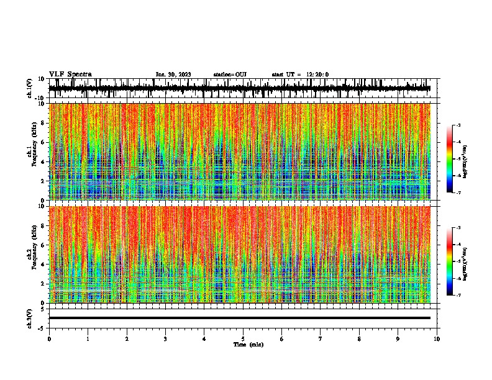Click time axis tick label "8"
This screenshot has width=492, height=380.
(x=359, y=339)
